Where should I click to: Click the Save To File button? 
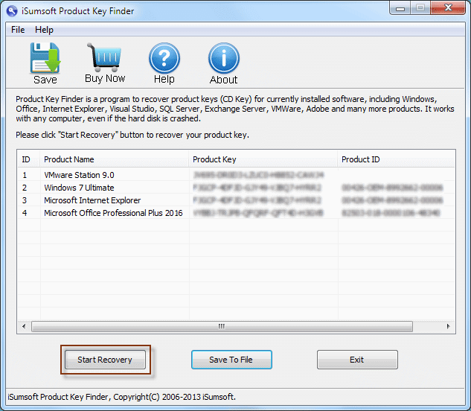coord(231,360)
